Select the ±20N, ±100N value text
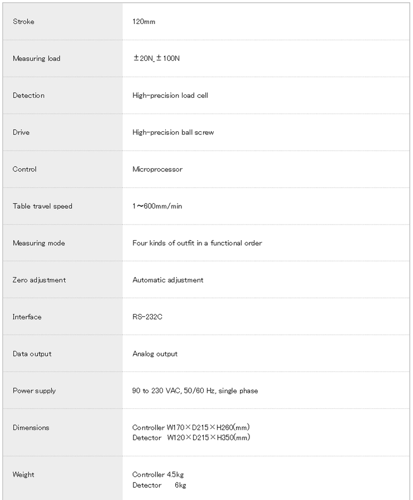This screenshot has height=500, width=413. coord(156,59)
